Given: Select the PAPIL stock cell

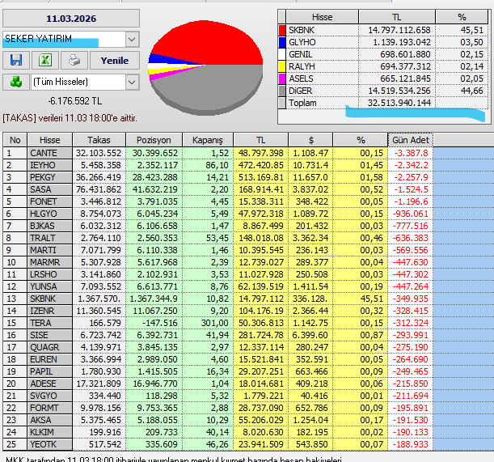Looking at the screenshot, I should (50, 372).
